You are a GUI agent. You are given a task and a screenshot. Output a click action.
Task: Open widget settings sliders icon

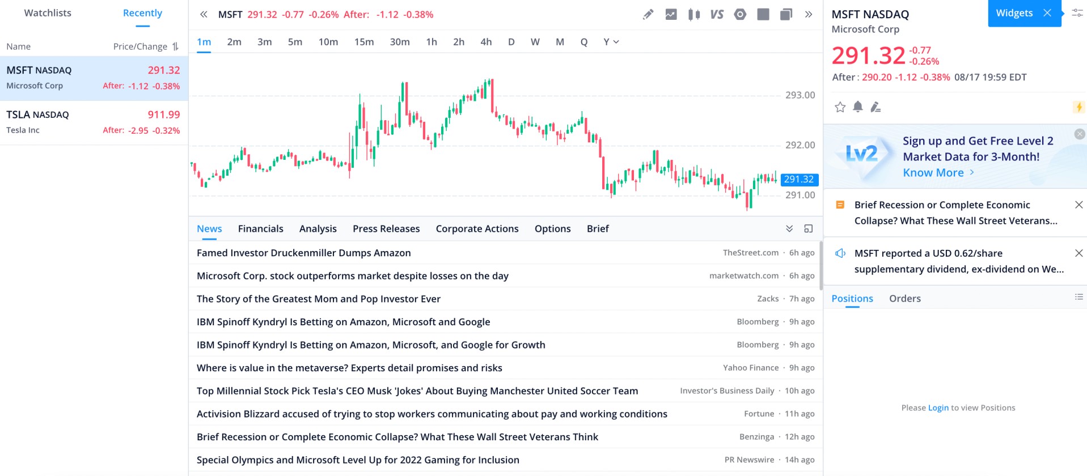click(1077, 13)
